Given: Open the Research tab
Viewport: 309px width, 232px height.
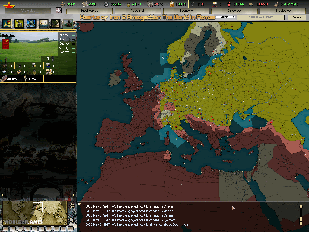Looking at the screenshot, I should [138, 11].
